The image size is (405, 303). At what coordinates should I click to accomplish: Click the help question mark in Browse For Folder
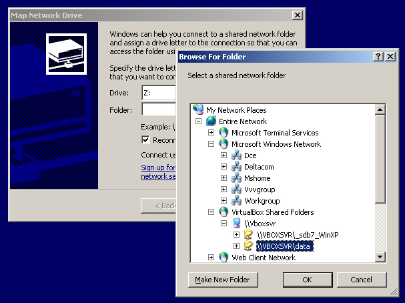pos(378,57)
